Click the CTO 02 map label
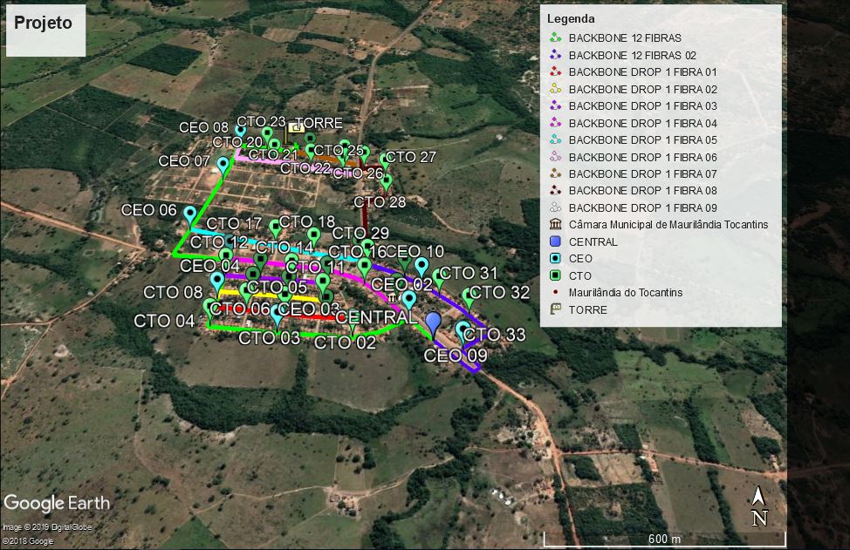The height and width of the screenshot is (550, 850). [x=345, y=343]
